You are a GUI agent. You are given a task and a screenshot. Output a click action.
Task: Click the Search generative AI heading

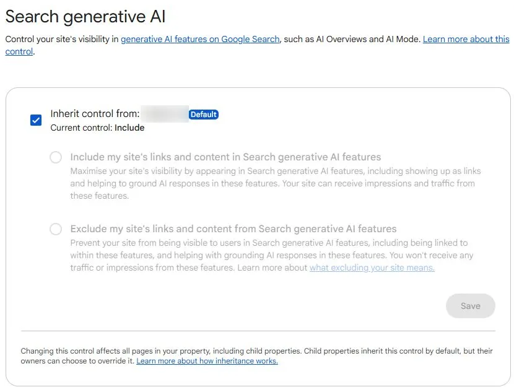(85, 16)
